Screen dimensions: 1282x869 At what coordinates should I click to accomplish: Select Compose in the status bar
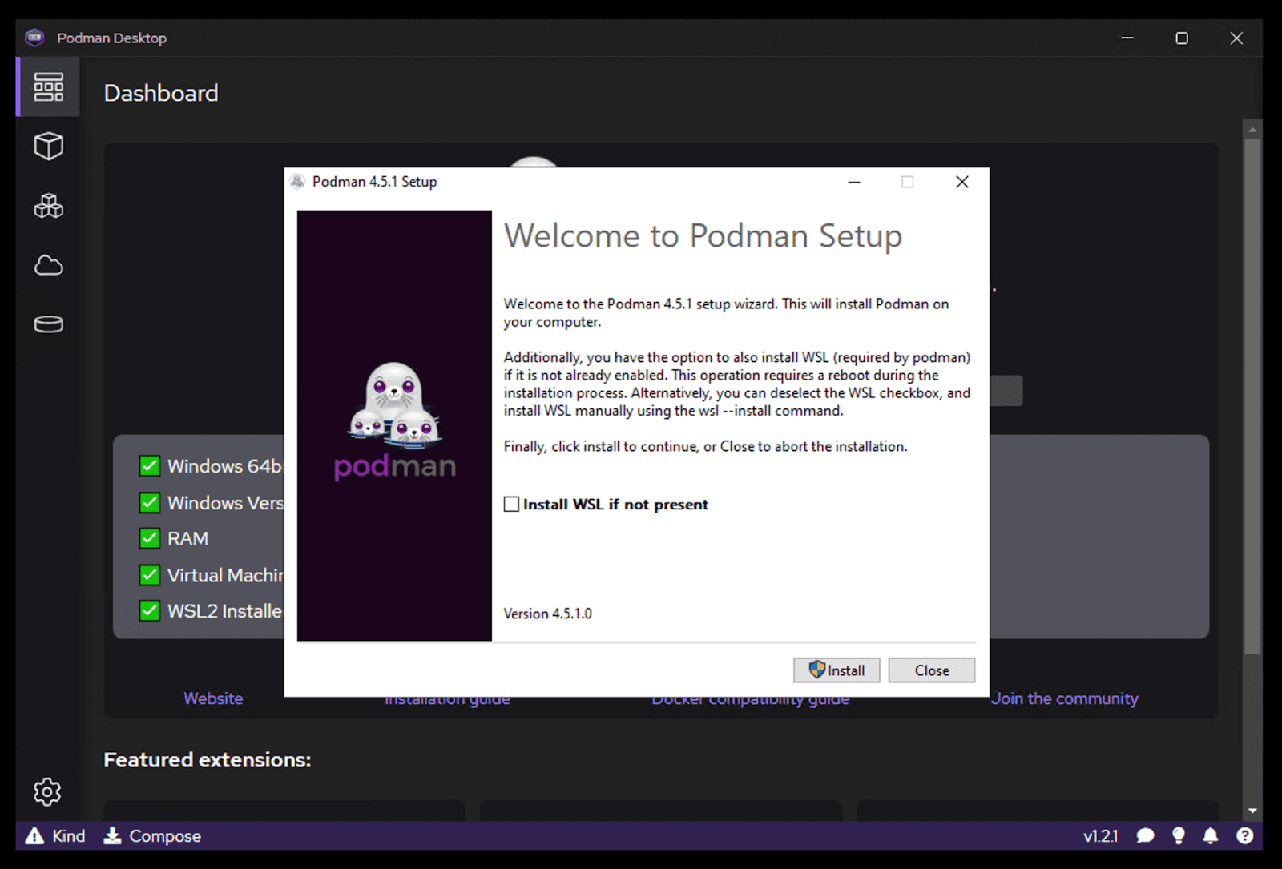152,835
